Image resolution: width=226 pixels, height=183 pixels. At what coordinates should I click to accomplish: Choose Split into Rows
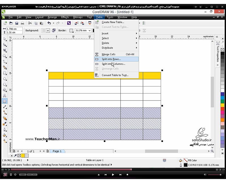[116, 59]
